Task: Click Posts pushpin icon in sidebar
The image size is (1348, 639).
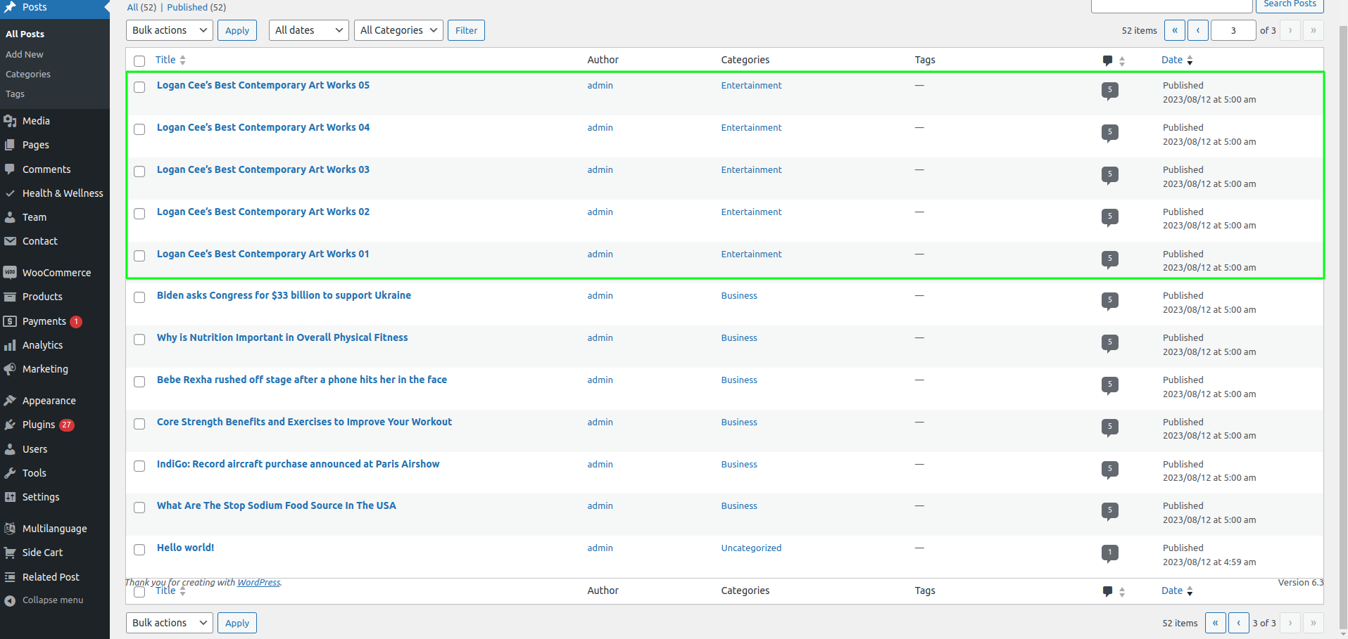Action: click(10, 7)
